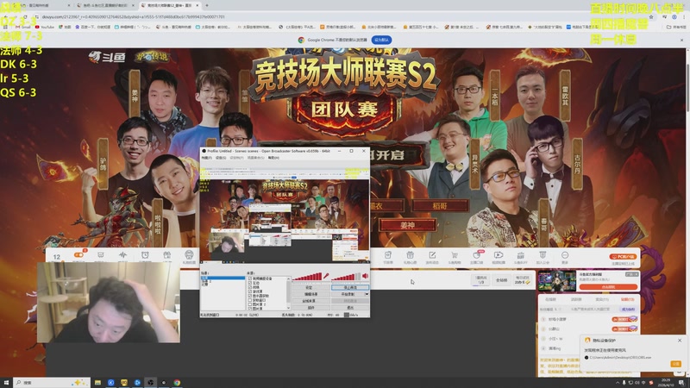The height and width of the screenshot is (388, 690).
Task: Click the shopping cart icon in Douyu toolbar
Action: coord(455,255)
